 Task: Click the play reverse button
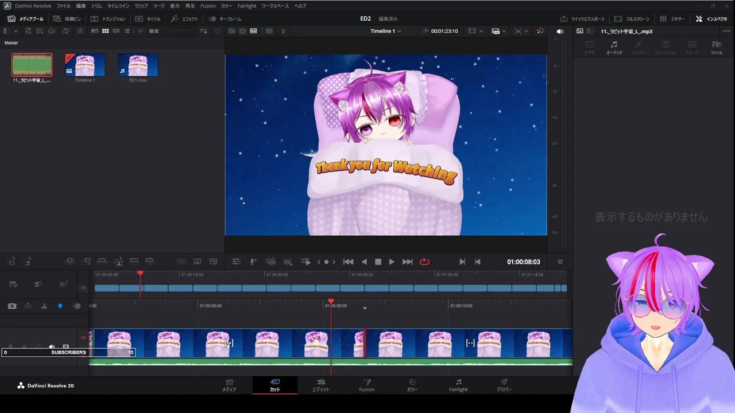click(364, 262)
